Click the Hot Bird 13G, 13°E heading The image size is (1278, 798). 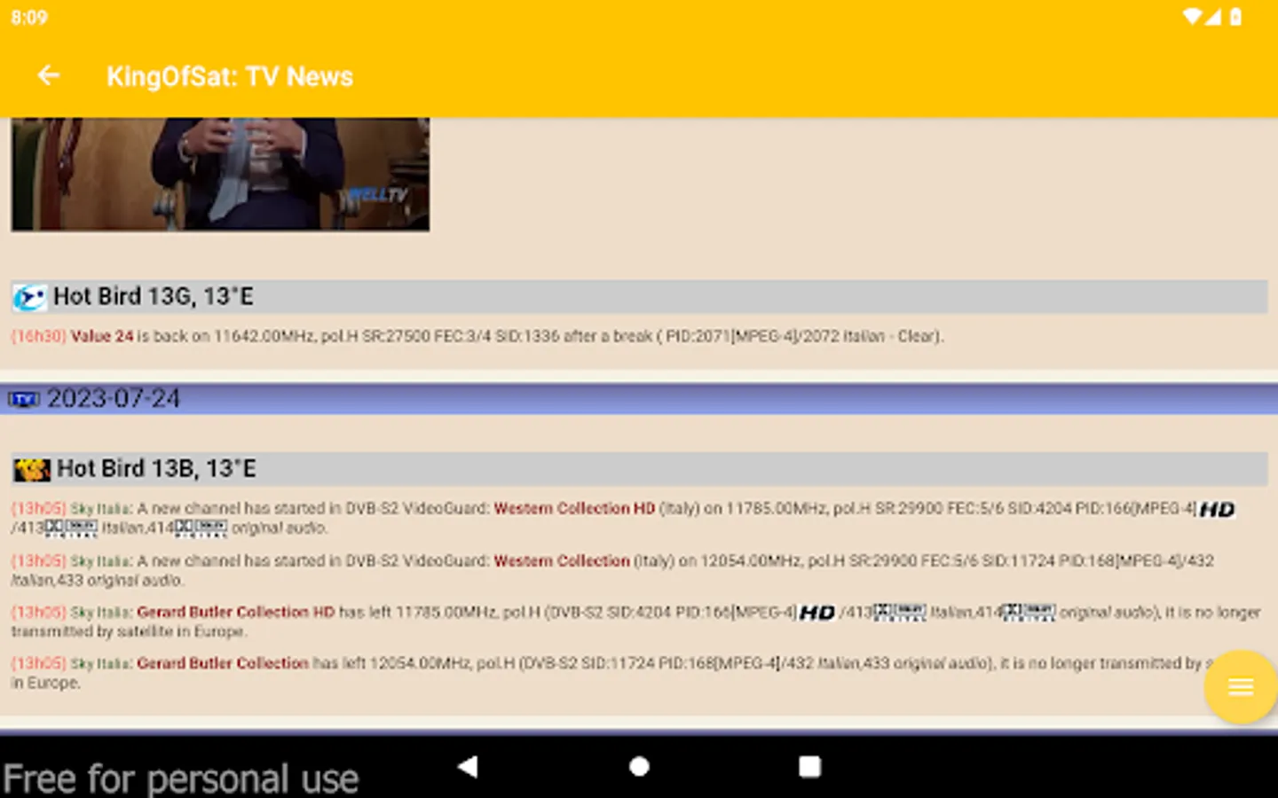point(154,297)
